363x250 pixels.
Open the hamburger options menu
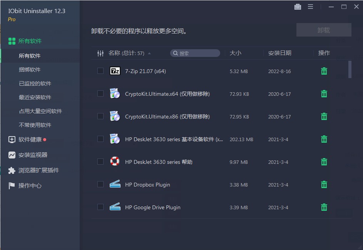(x=310, y=7)
